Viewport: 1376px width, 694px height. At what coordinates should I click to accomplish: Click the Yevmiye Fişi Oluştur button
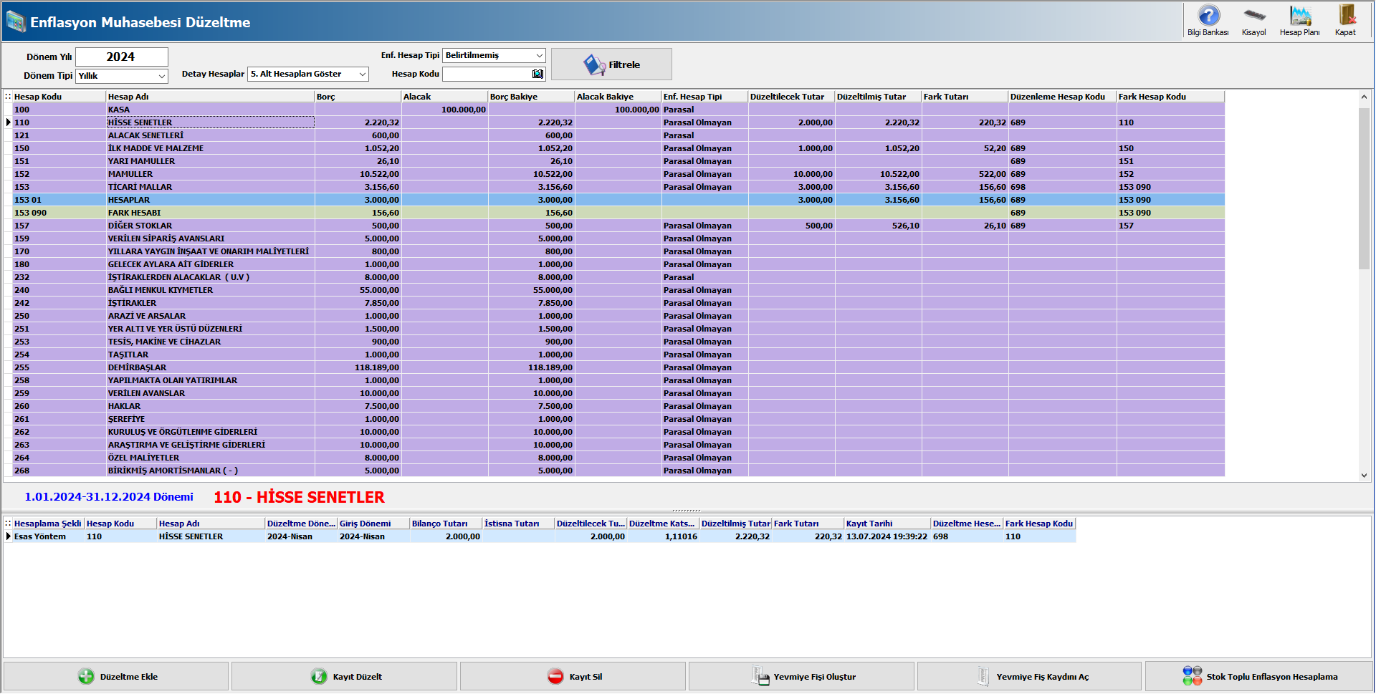(801, 676)
